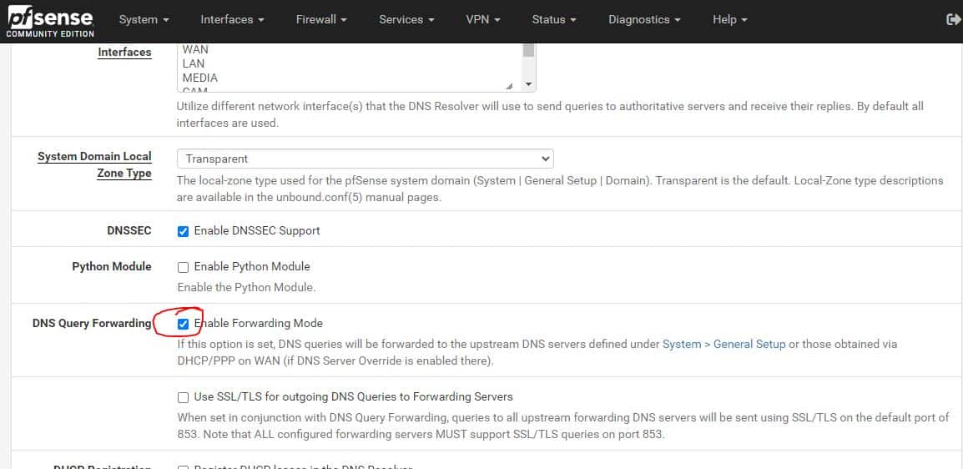This screenshot has height=469, width=963.
Task: Choose LAN in the interfaces list
Action: point(194,63)
